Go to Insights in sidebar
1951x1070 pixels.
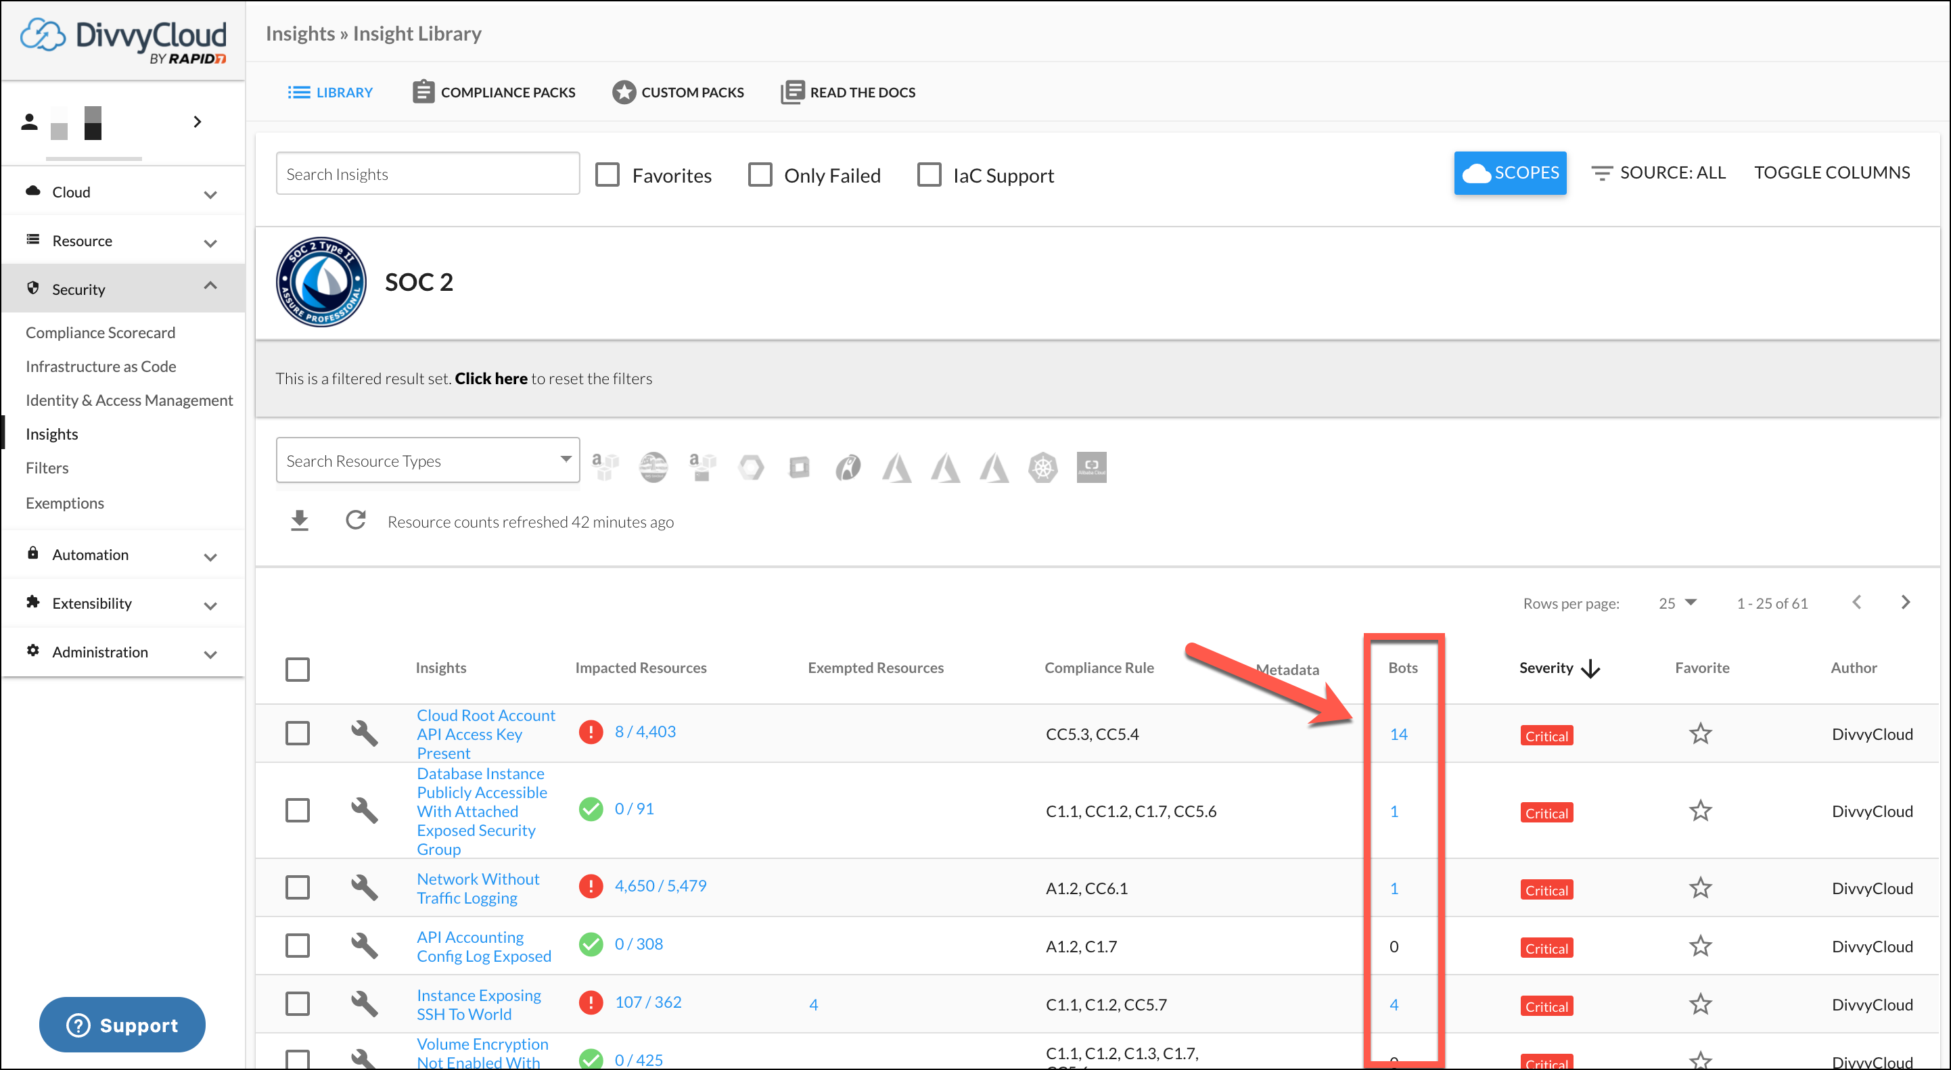click(51, 434)
